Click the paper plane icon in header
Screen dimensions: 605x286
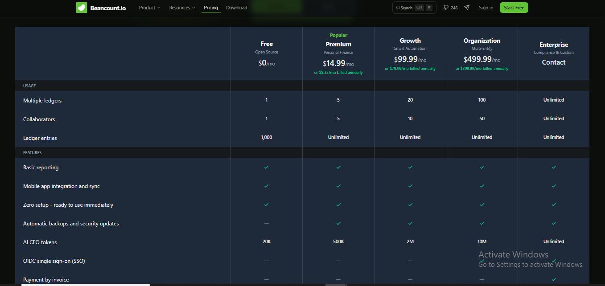(467, 8)
